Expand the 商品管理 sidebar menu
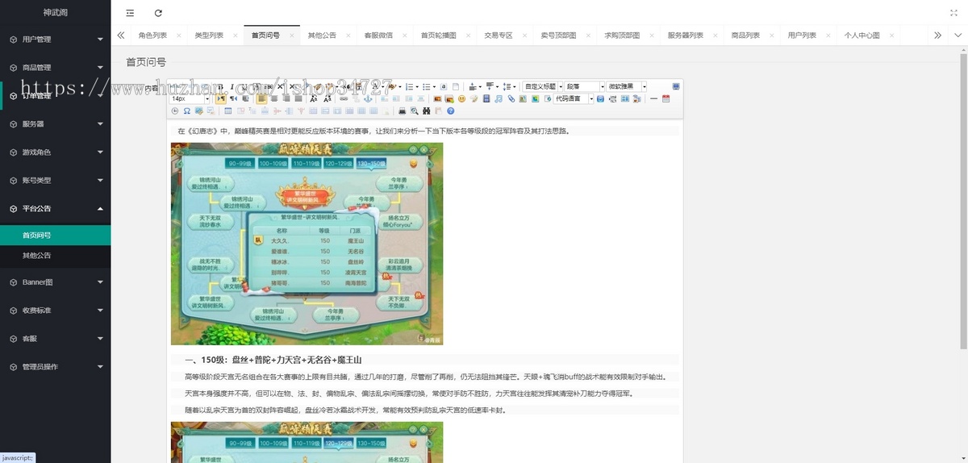968x463 pixels. click(x=55, y=67)
